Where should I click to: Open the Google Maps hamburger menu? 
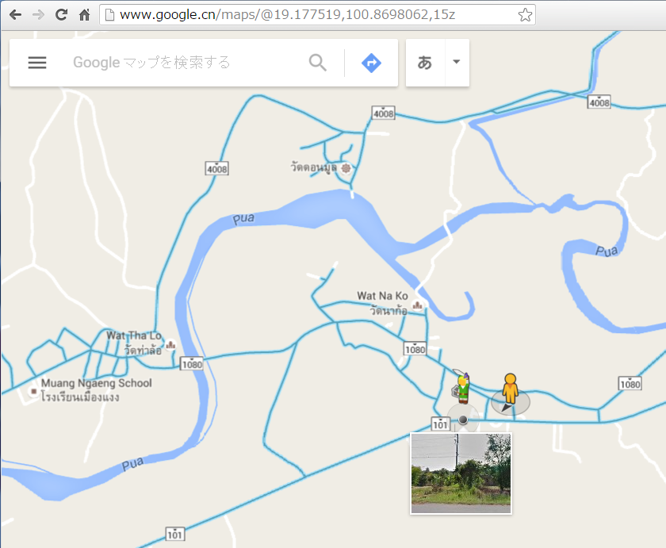click(37, 63)
